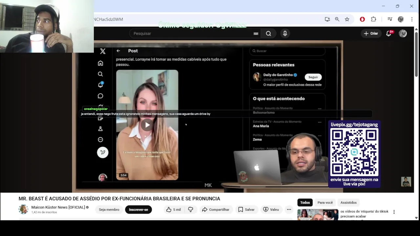Select the Assistidos filter chip
The width and height of the screenshot is (420, 236).
348,203
